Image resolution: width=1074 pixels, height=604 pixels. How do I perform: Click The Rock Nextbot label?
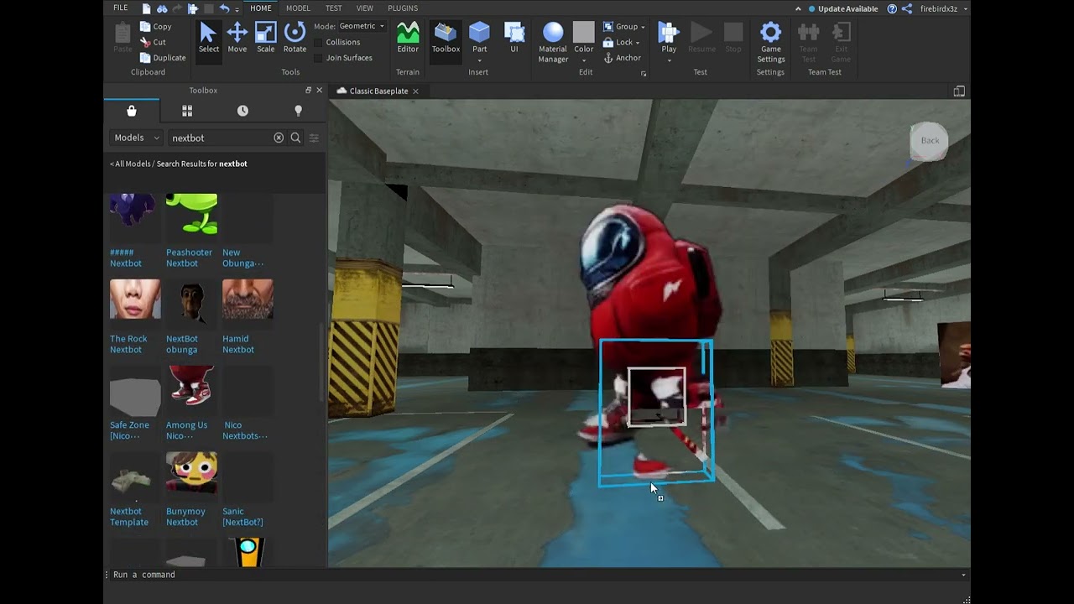click(x=128, y=344)
